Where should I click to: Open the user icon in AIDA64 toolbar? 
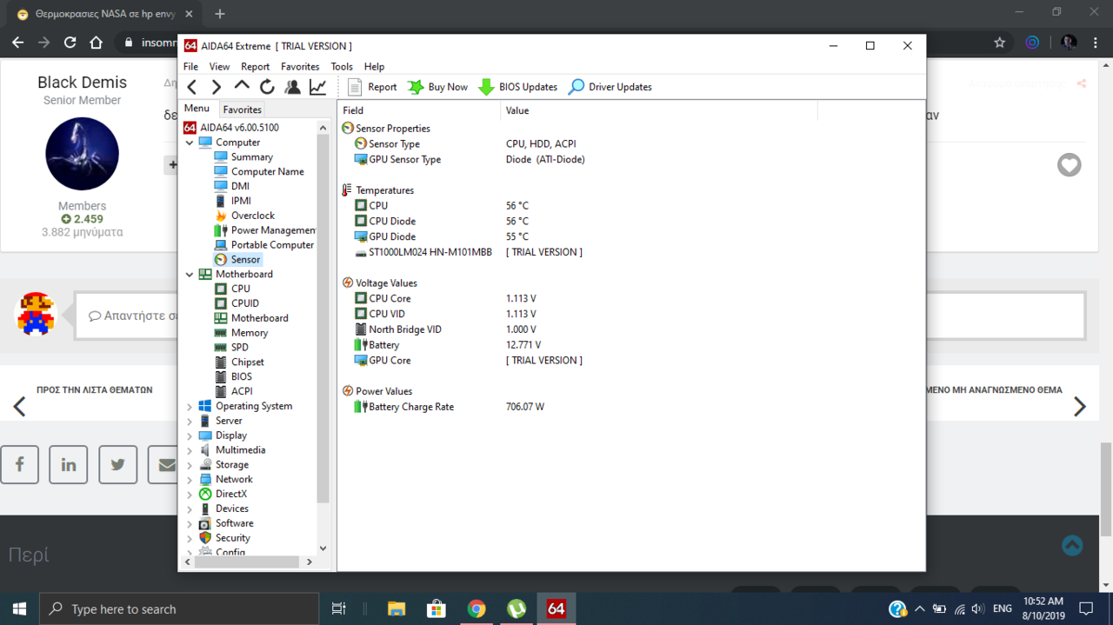coord(292,87)
